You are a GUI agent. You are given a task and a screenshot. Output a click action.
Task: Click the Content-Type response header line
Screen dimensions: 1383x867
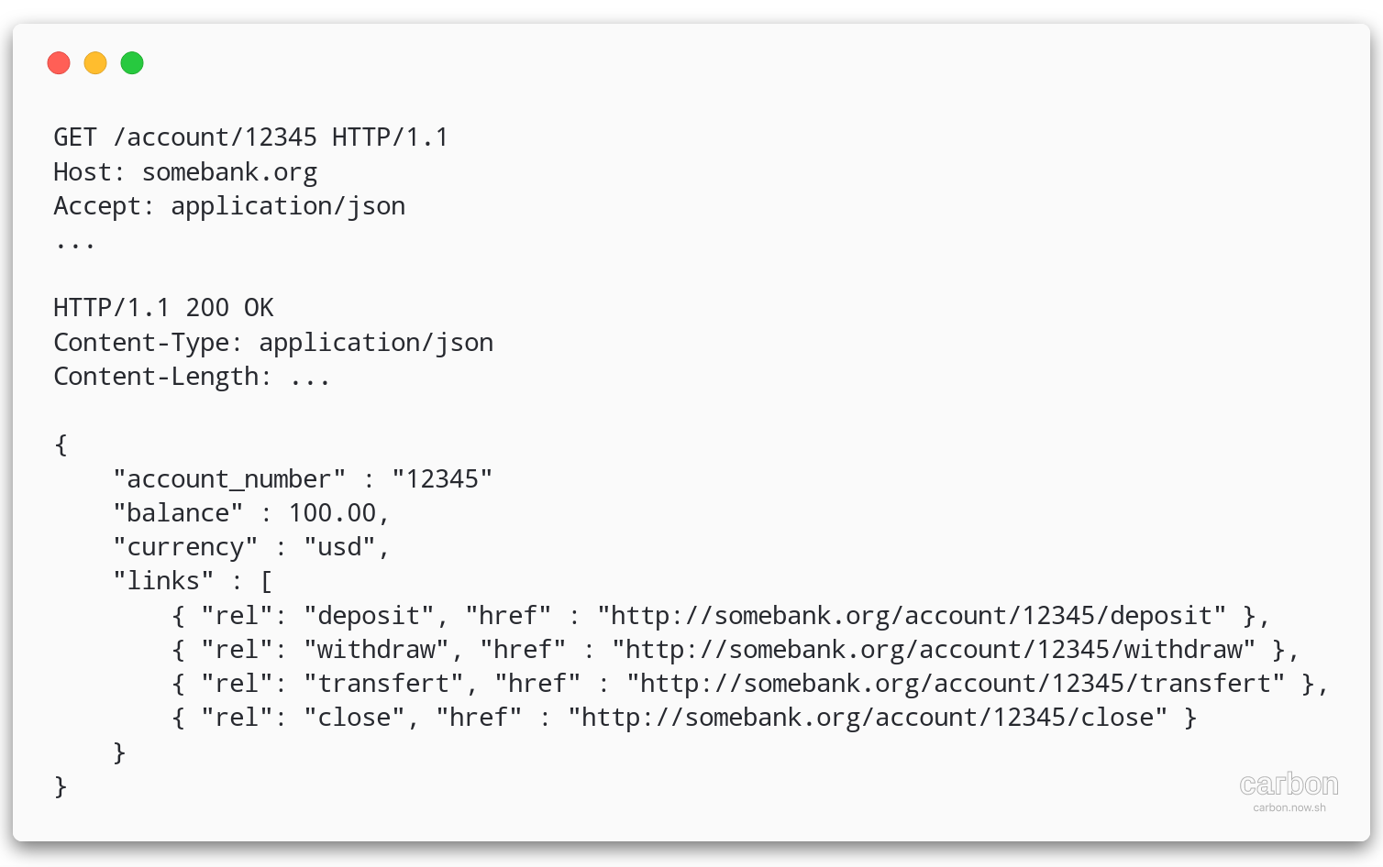coord(273,343)
